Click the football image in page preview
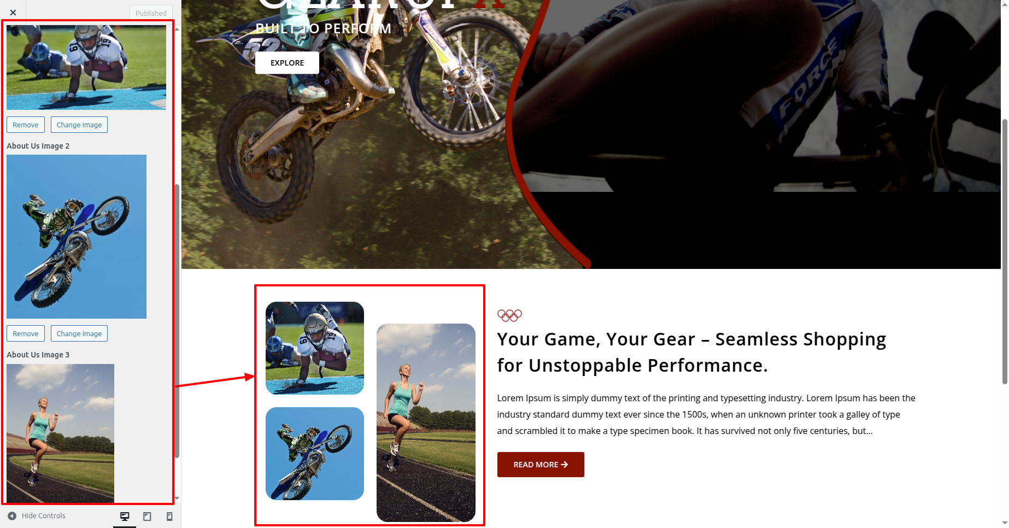This screenshot has width=1009, height=528. 315,348
